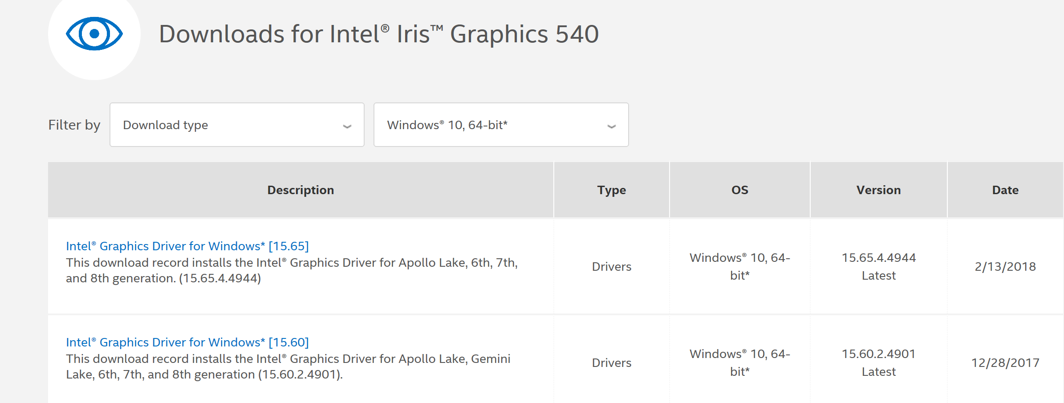The image size is (1064, 403).
Task: Click the 2/13/2018 date cell
Action: [1005, 266]
